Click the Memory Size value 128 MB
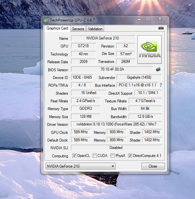 85,117
